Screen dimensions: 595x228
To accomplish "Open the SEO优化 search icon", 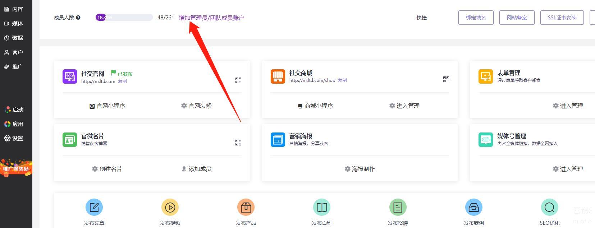I will click(x=549, y=207).
